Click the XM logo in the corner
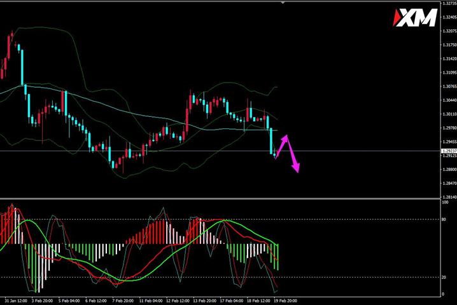Viewport: 457px width, 305px height. coord(415,17)
